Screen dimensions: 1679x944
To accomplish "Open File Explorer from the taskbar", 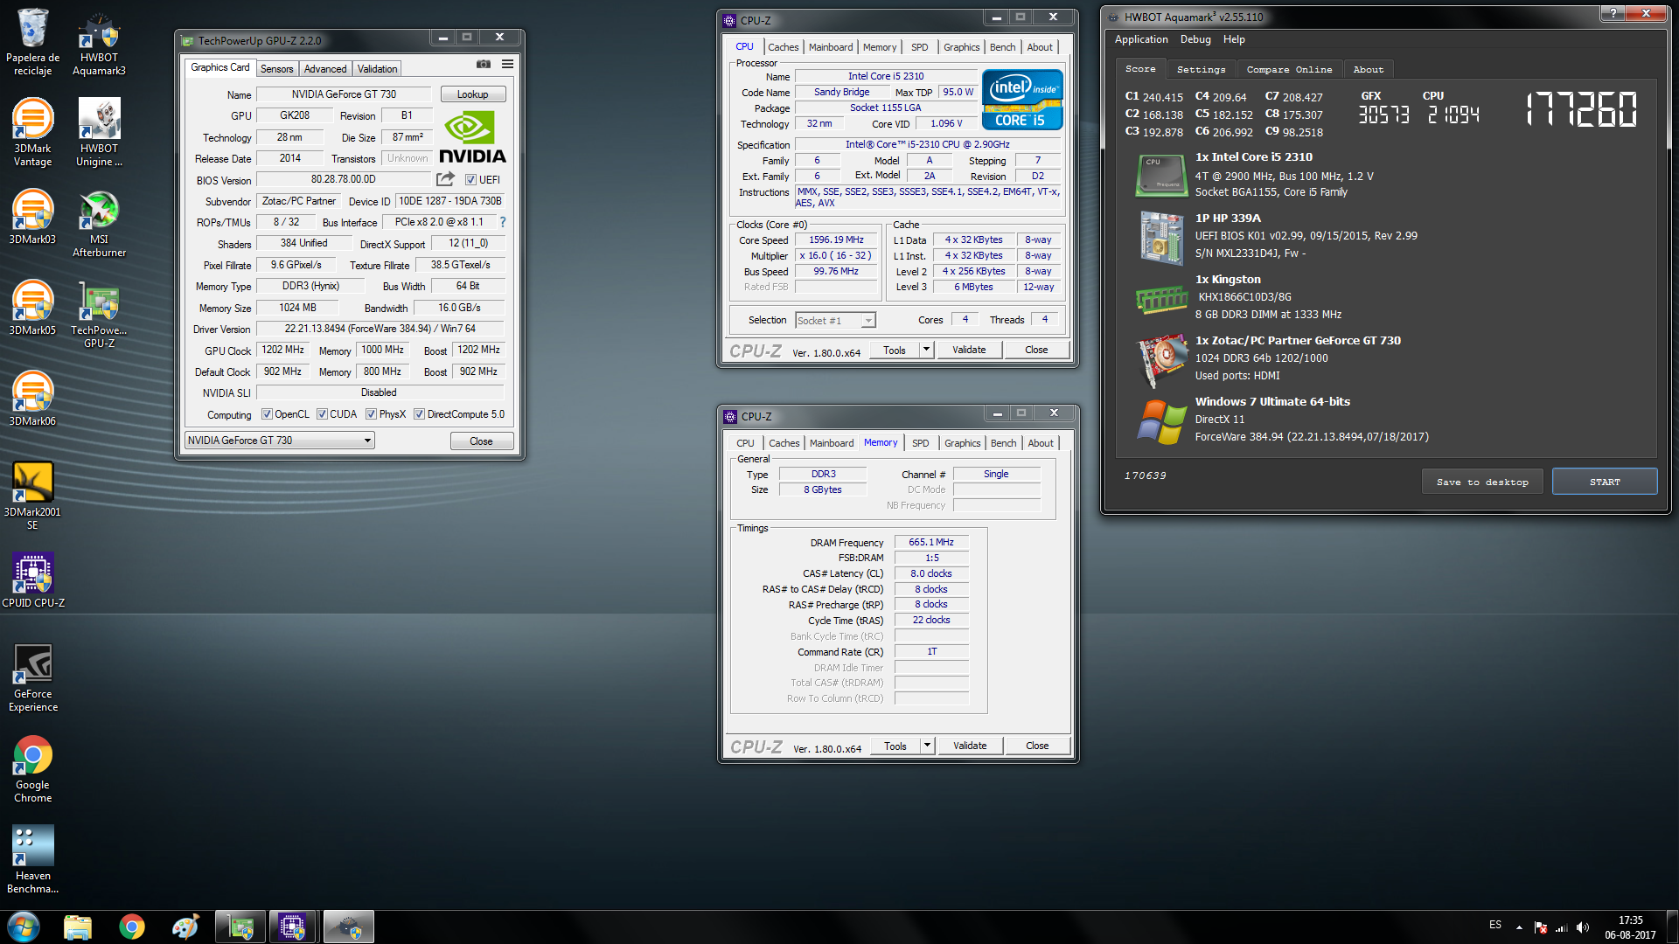I will click(78, 927).
